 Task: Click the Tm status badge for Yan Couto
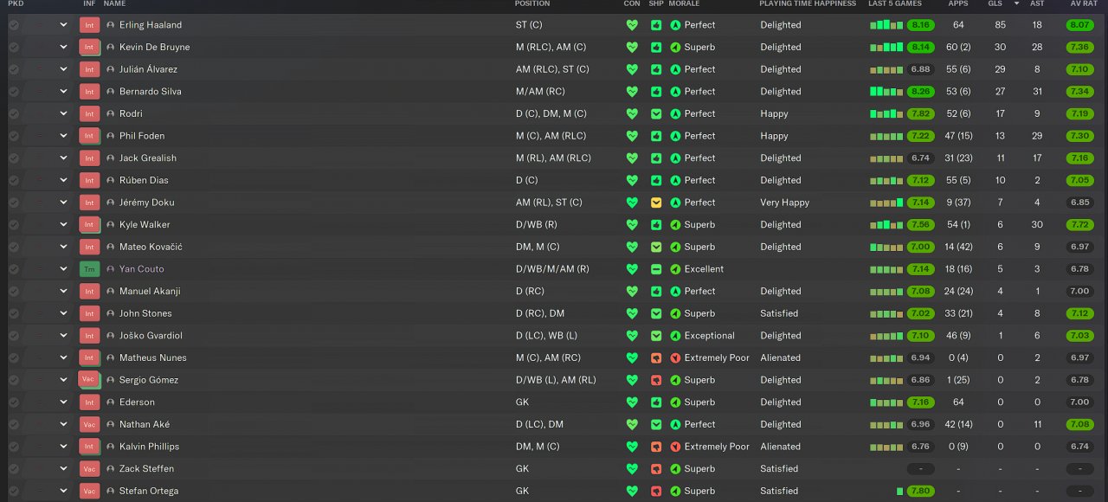[89, 269]
